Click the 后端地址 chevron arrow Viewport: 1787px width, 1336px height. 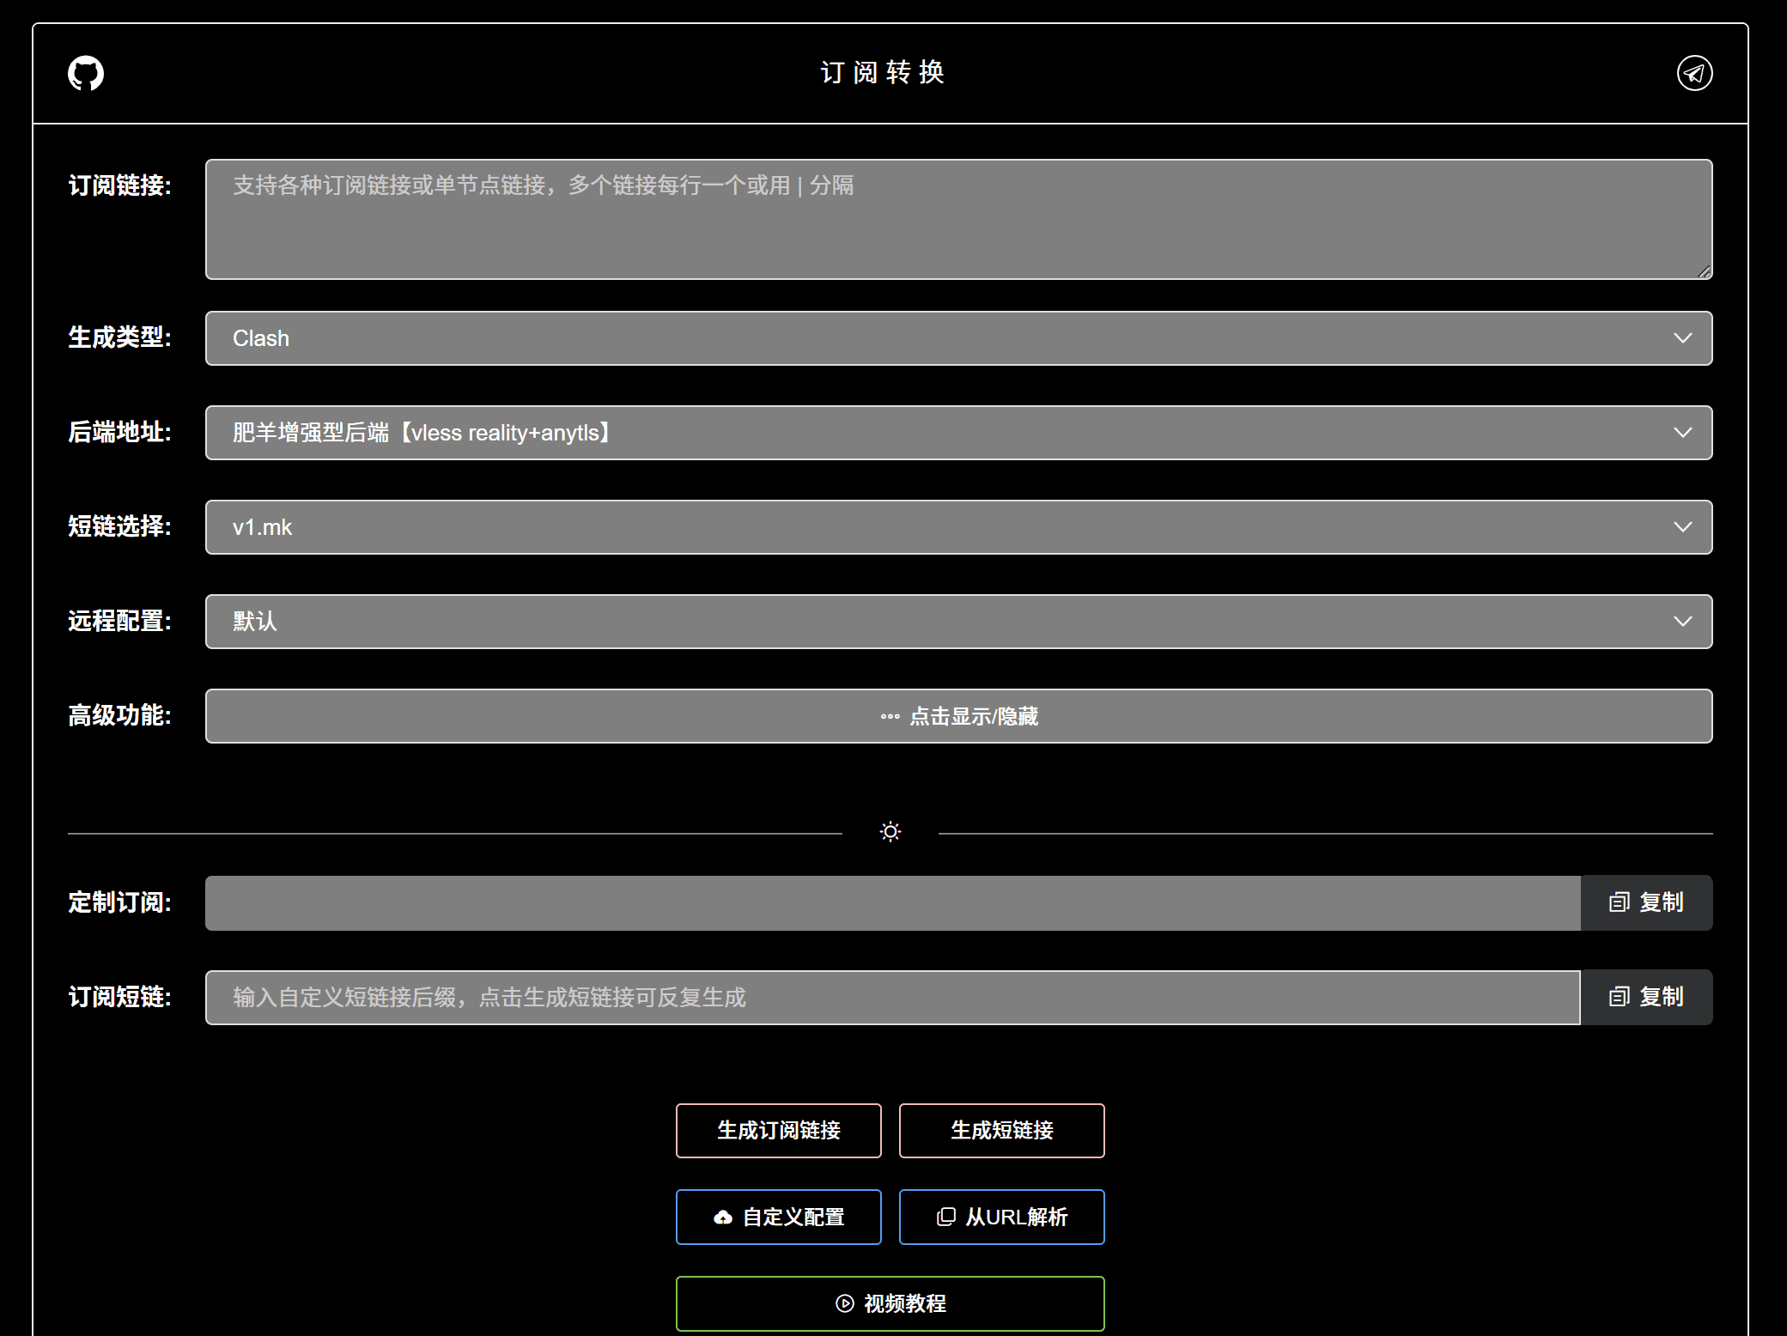point(1682,433)
